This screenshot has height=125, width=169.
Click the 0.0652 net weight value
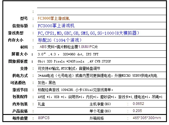pos(138,104)
